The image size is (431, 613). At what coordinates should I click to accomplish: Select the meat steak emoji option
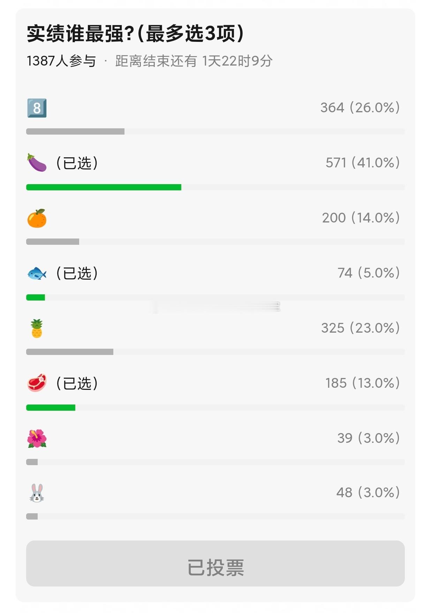click(37, 383)
